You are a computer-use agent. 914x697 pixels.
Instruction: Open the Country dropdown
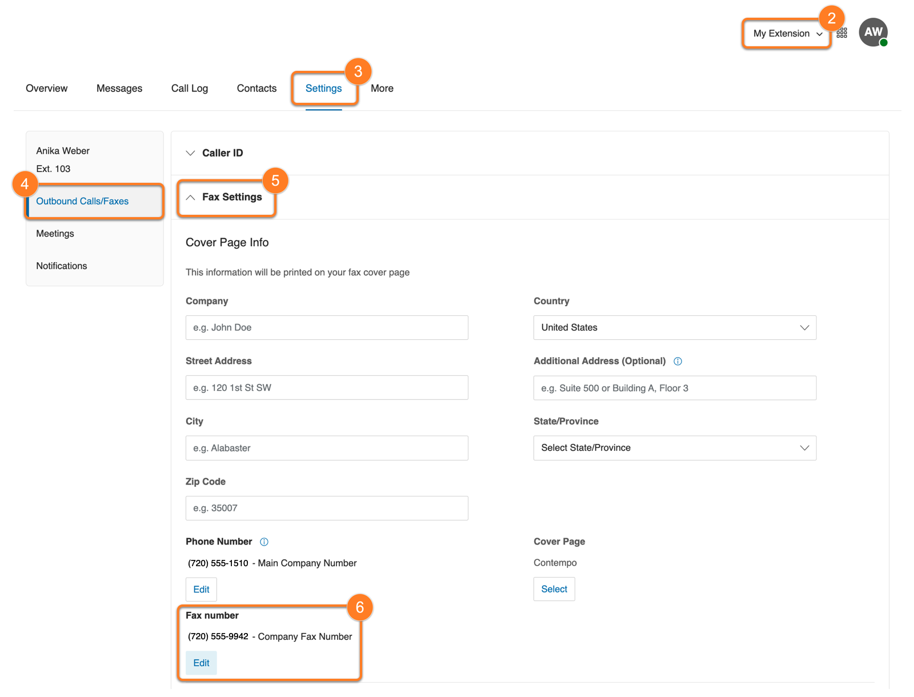coord(674,327)
